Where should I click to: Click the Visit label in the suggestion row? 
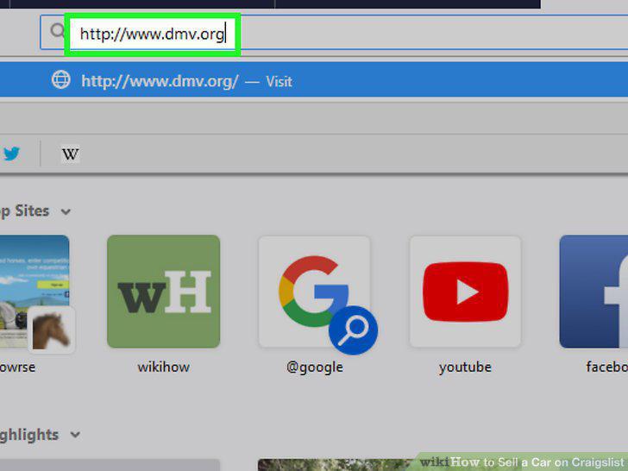pyautogui.click(x=279, y=82)
